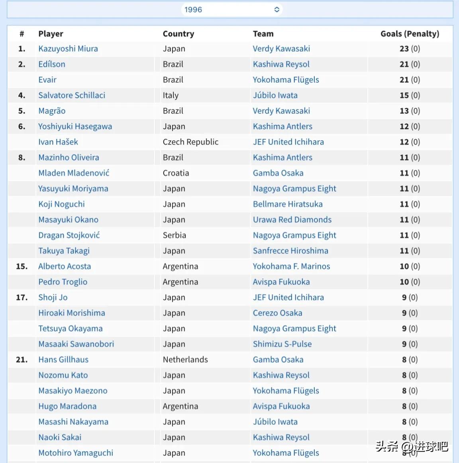Click the Verdy Kawasaki team link for Magrão
Screen dimensions: 459x463
point(281,111)
